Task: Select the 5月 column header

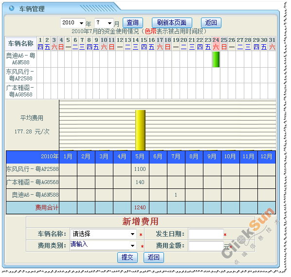Action: [x=140, y=156]
